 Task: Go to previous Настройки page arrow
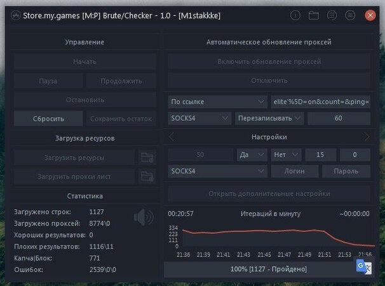coord(172,137)
